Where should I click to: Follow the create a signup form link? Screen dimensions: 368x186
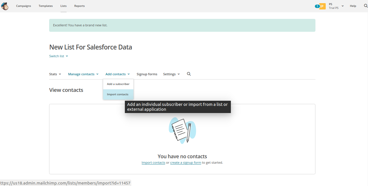point(185,163)
